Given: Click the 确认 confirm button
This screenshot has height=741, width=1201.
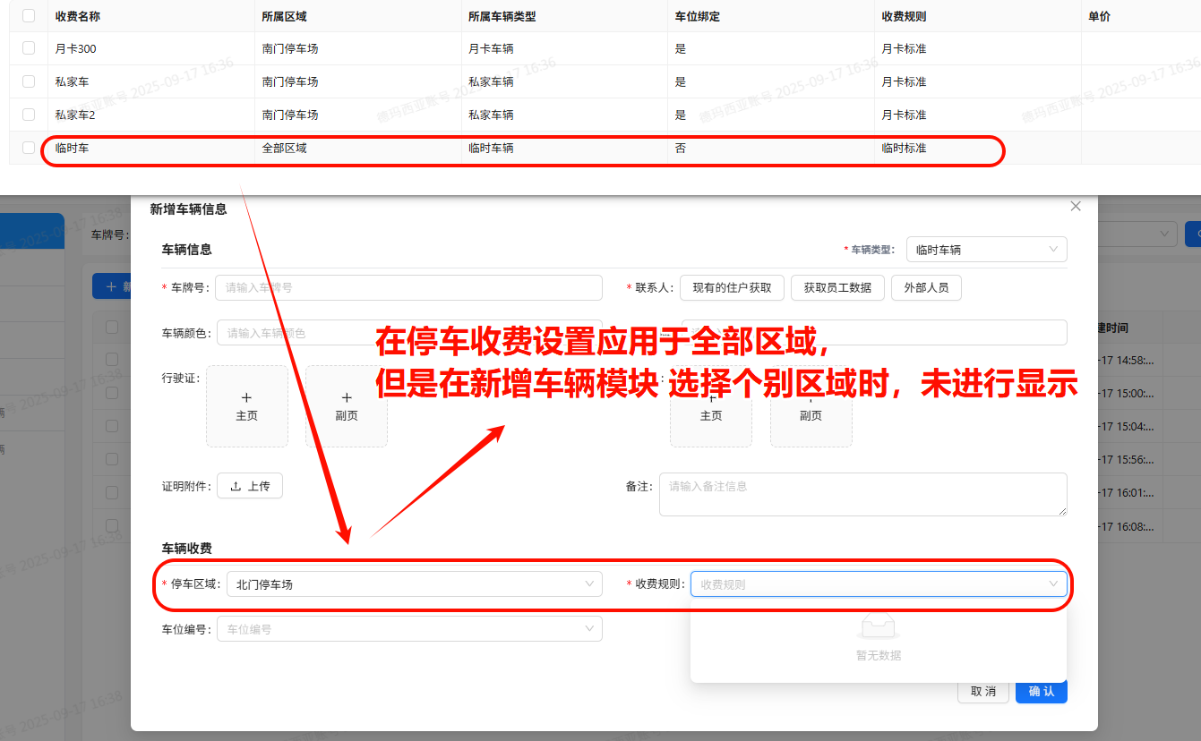Looking at the screenshot, I should click(x=1041, y=691).
